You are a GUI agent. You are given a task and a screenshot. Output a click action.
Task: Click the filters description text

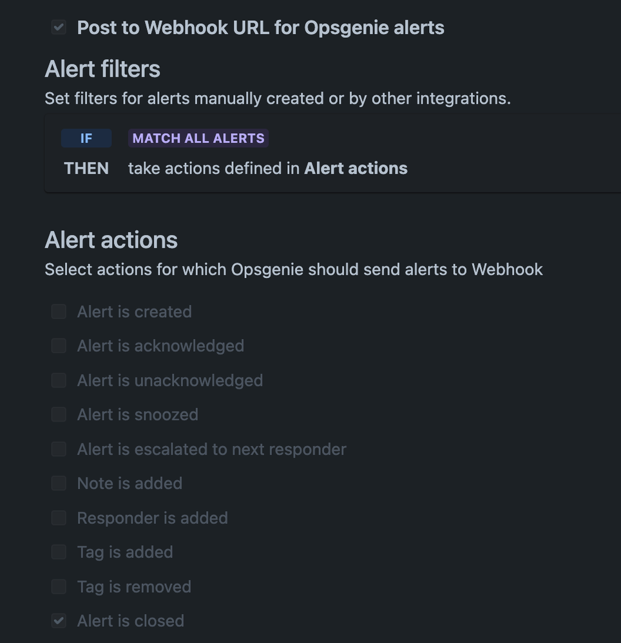click(x=276, y=98)
